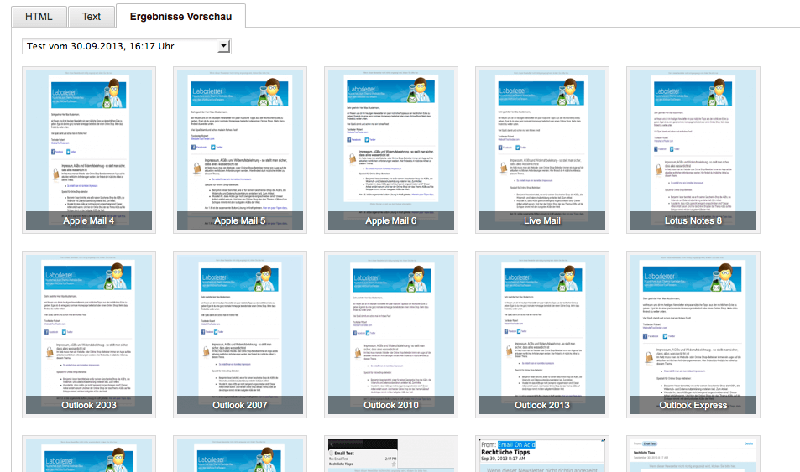Select the Ergebnisse Vorschau tab
Viewport: 800px width, 472px height.
180,16
